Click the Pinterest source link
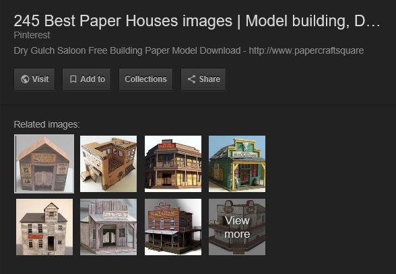 (32, 35)
